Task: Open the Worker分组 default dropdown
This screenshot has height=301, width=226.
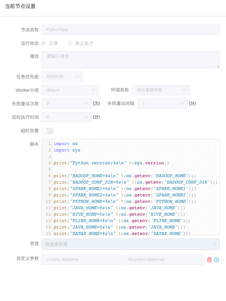Action: point(70,90)
